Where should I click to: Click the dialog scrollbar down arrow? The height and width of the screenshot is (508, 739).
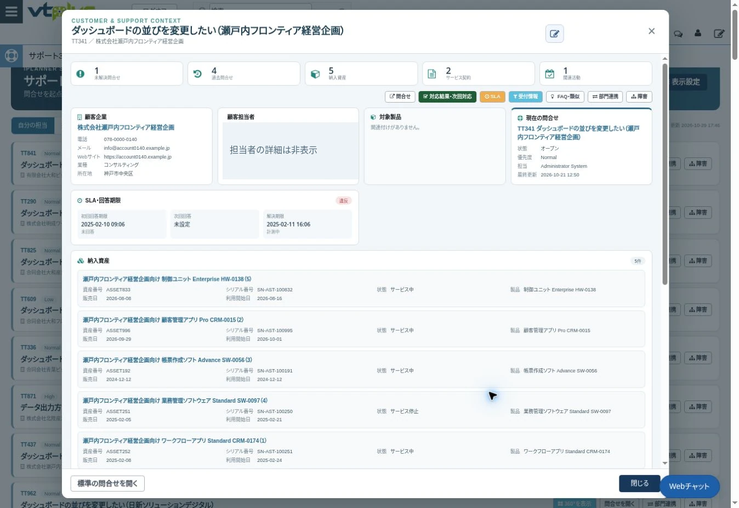[x=665, y=464]
